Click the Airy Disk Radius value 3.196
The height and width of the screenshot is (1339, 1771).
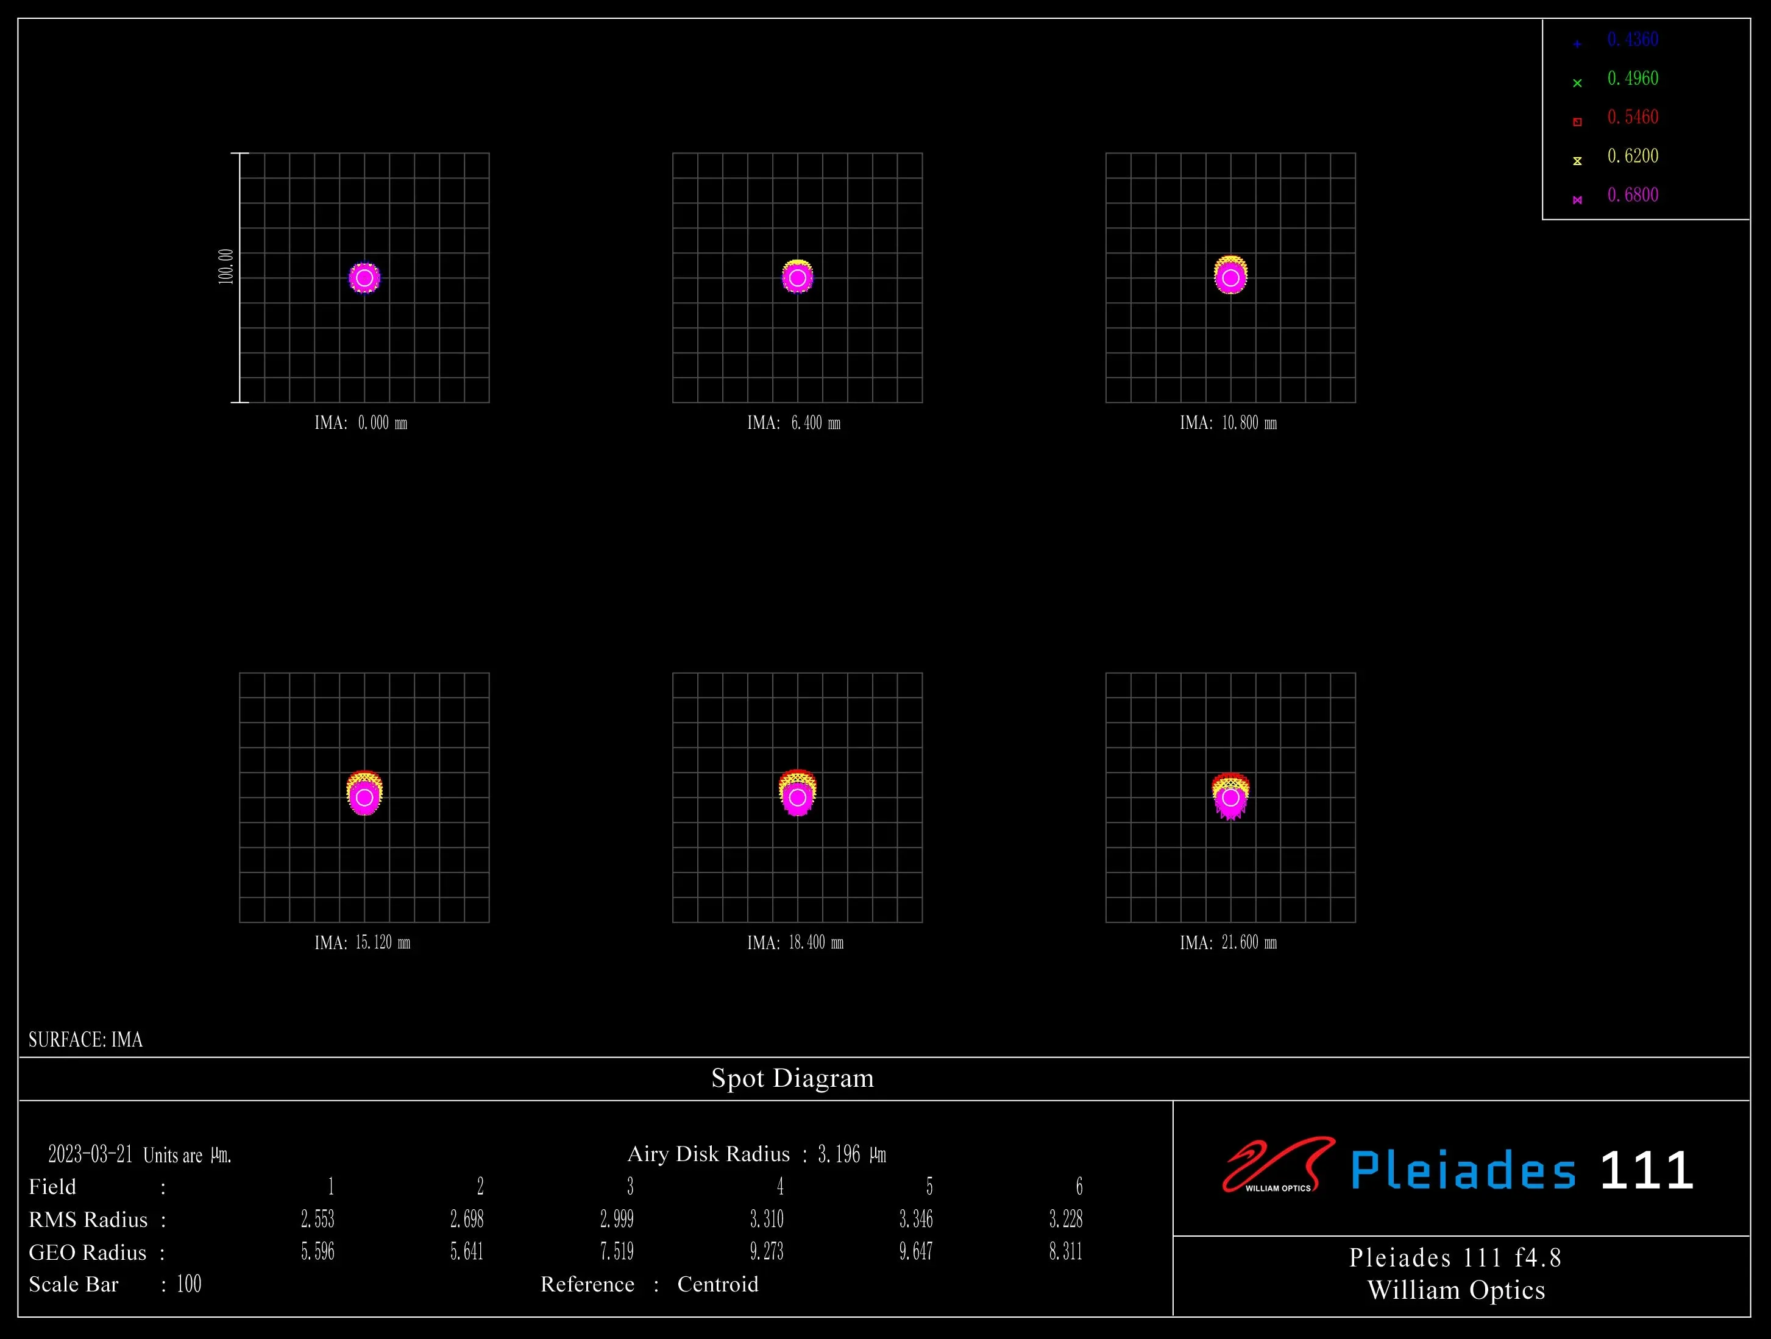(x=839, y=1154)
